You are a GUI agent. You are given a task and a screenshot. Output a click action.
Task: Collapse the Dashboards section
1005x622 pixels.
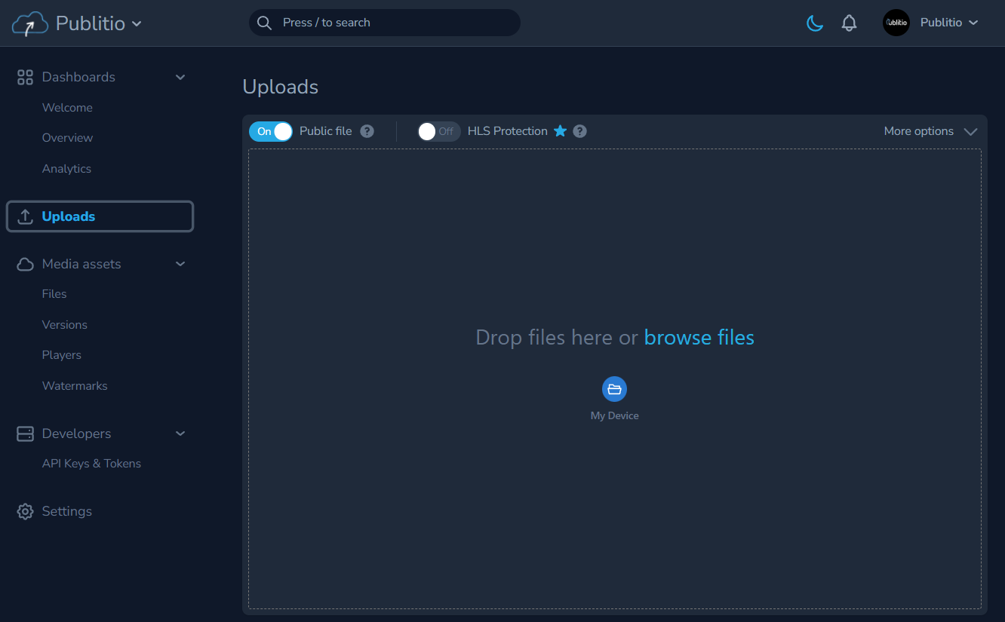(180, 76)
